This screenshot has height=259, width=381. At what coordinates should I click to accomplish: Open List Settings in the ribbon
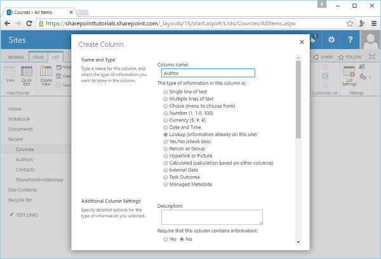coord(349,76)
